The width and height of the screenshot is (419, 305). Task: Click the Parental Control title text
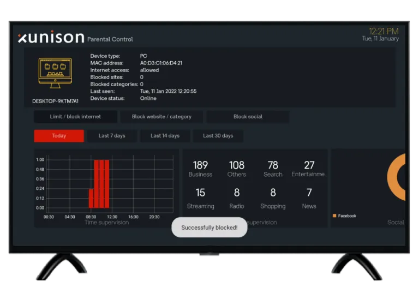coord(110,39)
